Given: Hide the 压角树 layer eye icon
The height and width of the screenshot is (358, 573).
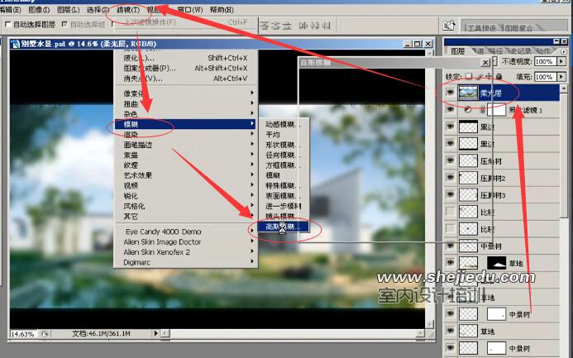Looking at the screenshot, I should click(450, 160).
